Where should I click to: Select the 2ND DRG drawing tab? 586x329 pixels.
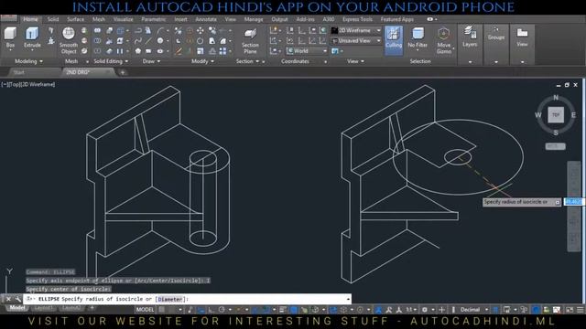[78, 72]
